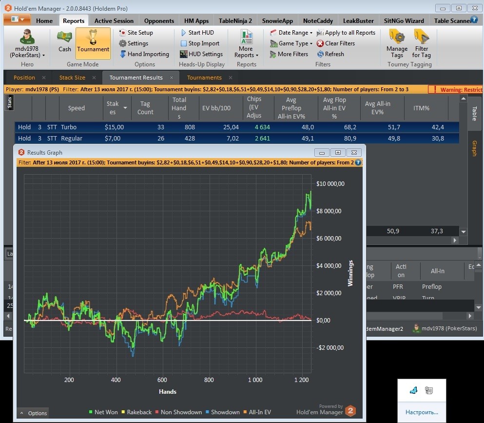484x423 pixels.
Task: Toggle the Stop Import checkbox
Action: [183, 43]
